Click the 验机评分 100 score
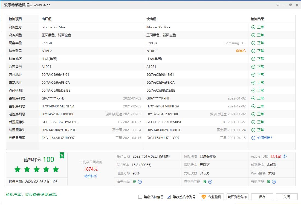Viewport: 301px width, 205px height. coord(39,159)
